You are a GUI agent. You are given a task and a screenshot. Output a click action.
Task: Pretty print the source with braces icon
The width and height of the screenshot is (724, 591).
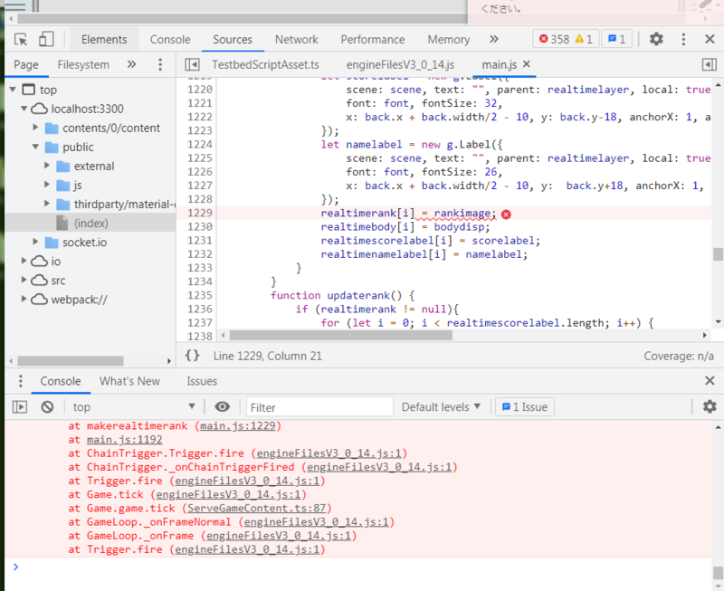(x=193, y=356)
